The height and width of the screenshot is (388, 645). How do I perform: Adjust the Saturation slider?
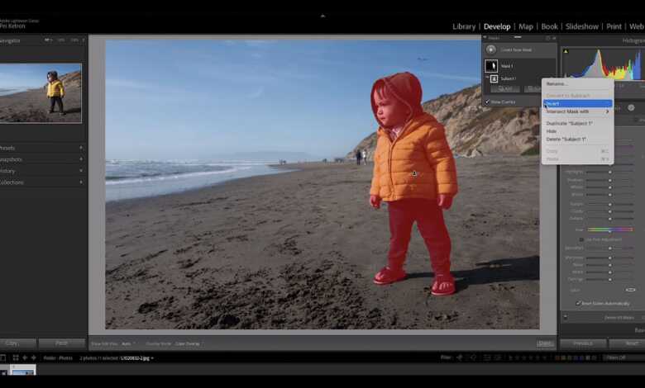tap(610, 248)
